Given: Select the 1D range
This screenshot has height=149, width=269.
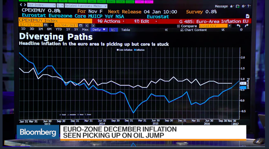Looking at the screenshot, I should (x=23, y=29).
